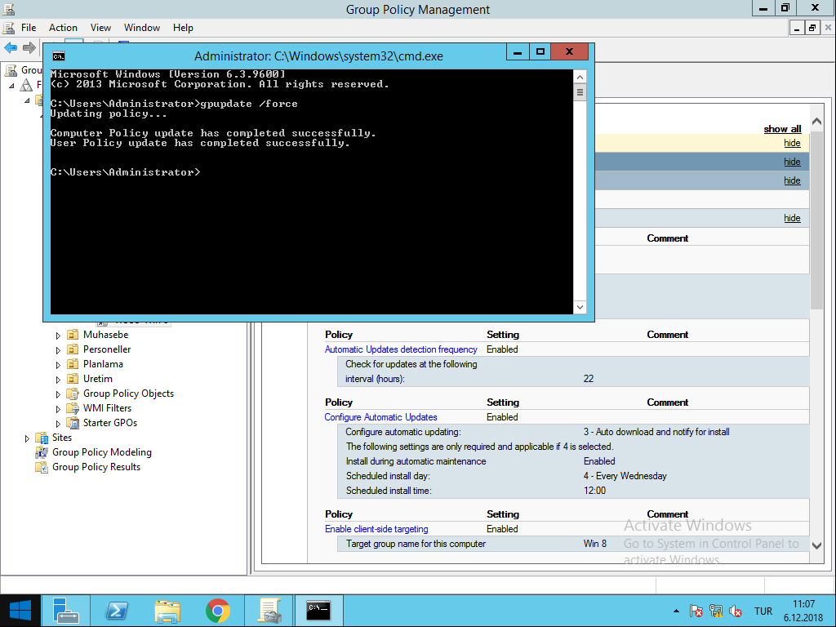Click the Forward arrow in toolbar
This screenshot has width=836, height=627.
tap(29, 48)
